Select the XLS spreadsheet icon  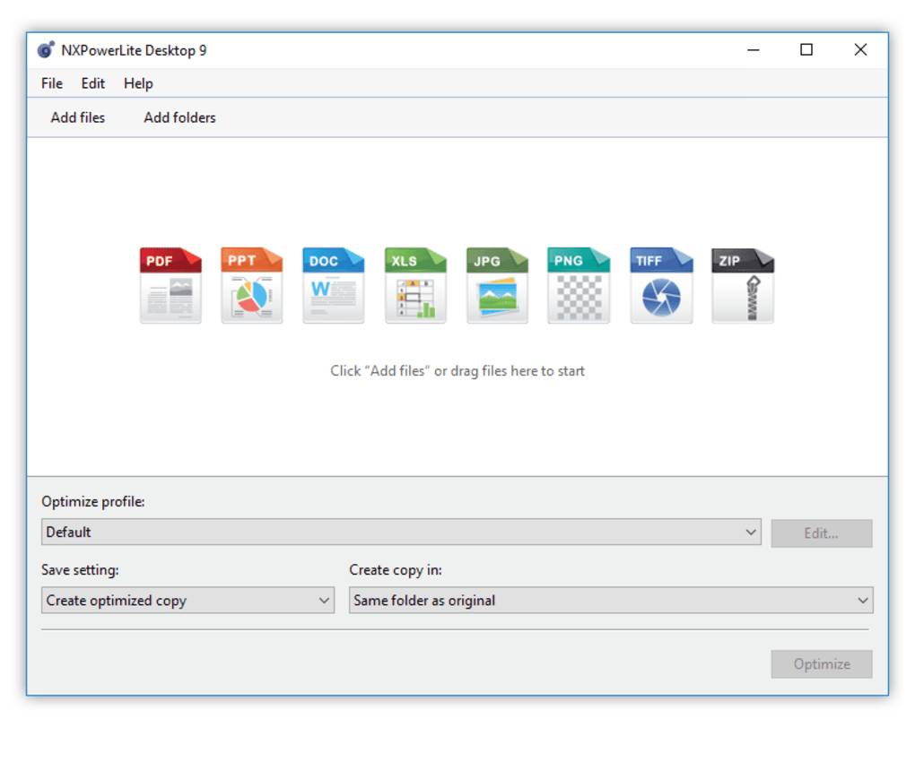coord(416,283)
